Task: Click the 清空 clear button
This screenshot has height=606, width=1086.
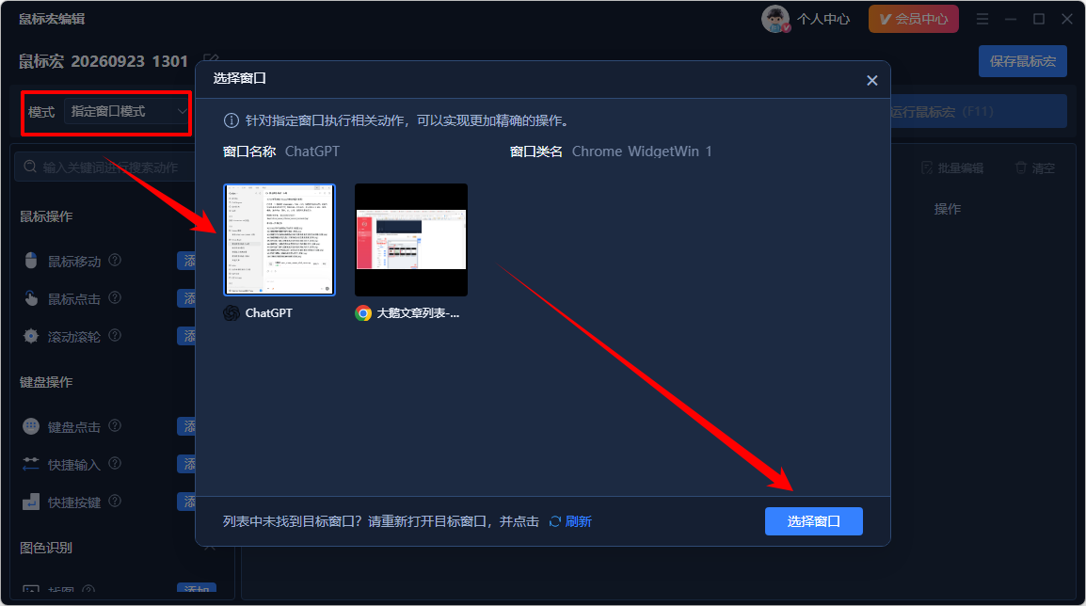Action: pos(1035,168)
